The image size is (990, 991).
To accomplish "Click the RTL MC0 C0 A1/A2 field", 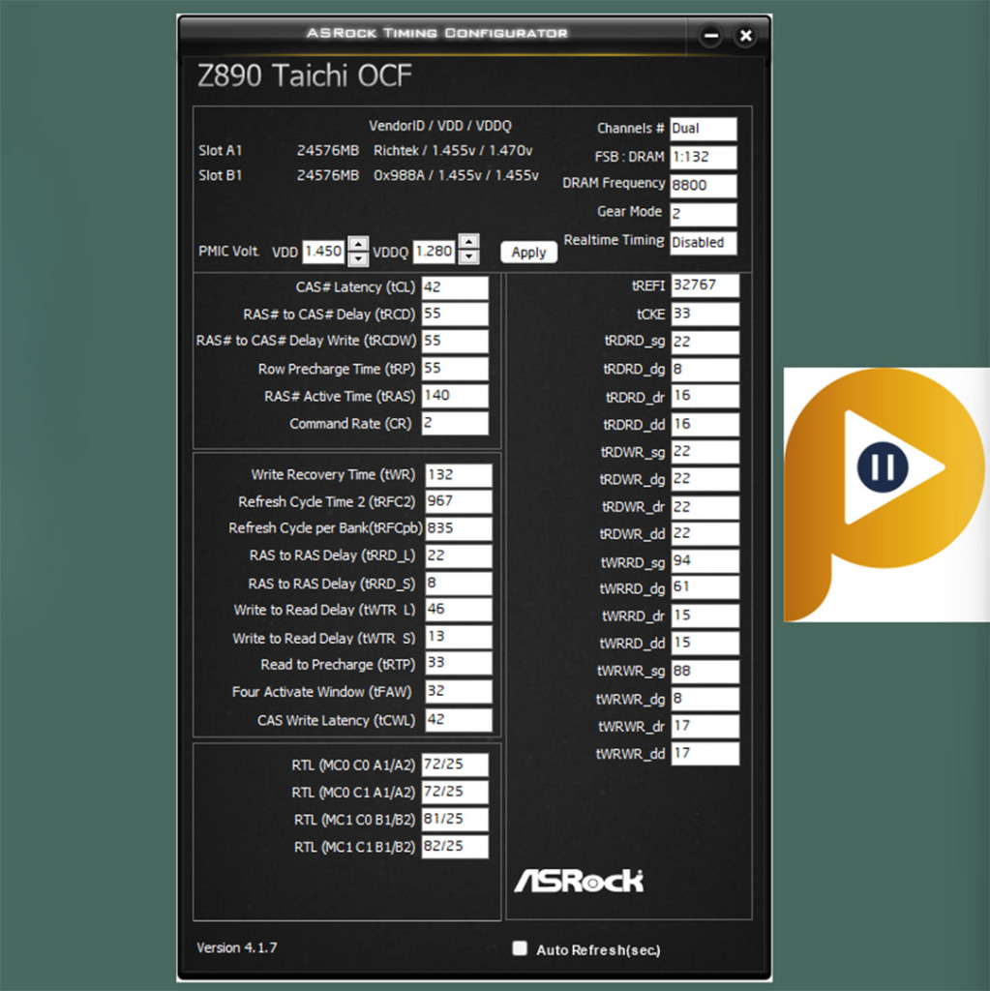I will click(x=455, y=765).
